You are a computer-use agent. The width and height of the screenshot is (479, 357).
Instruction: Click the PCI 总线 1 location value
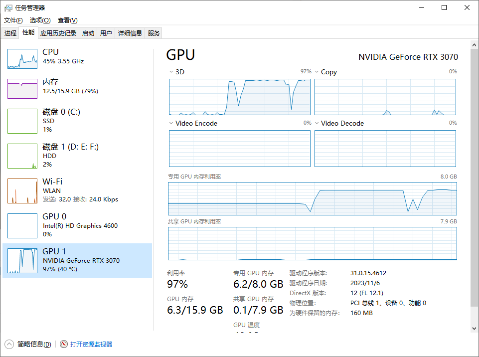388,303
